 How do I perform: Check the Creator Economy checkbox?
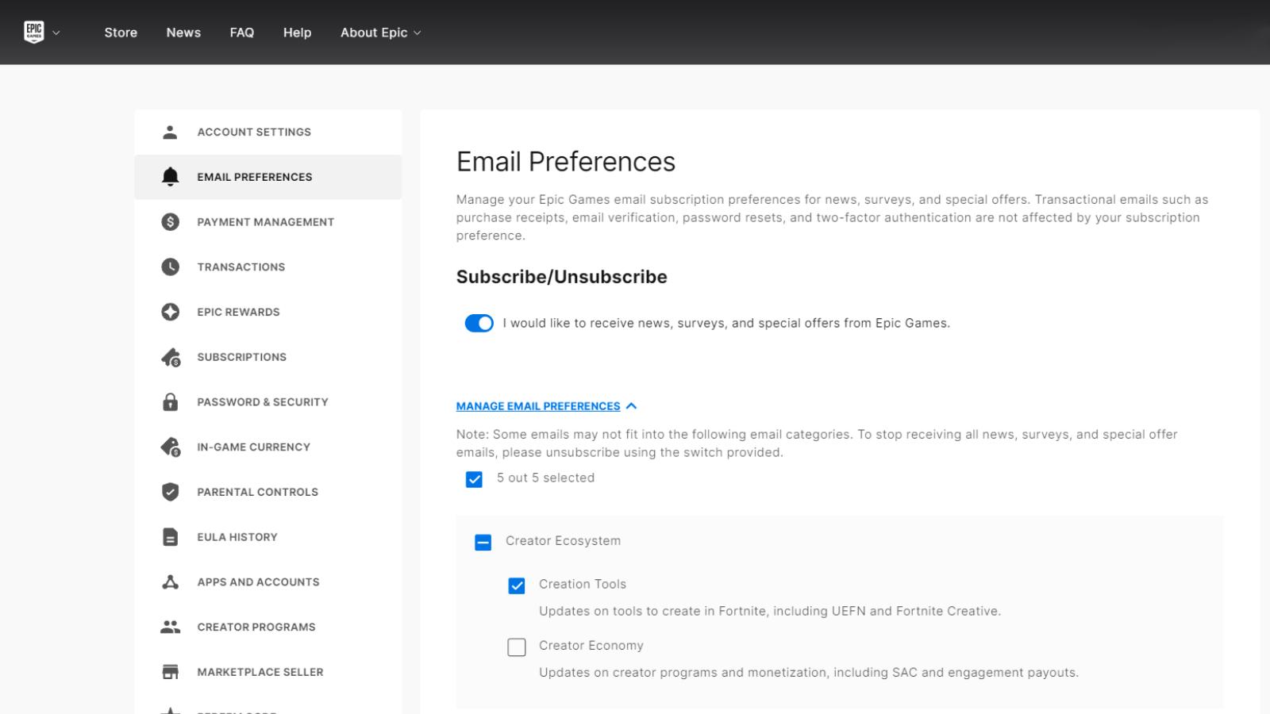517,647
